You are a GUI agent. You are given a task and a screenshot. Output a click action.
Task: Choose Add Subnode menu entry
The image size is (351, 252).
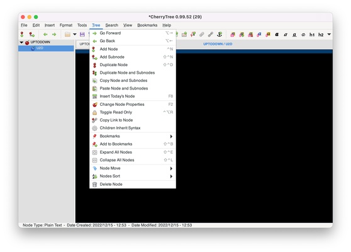133,57
